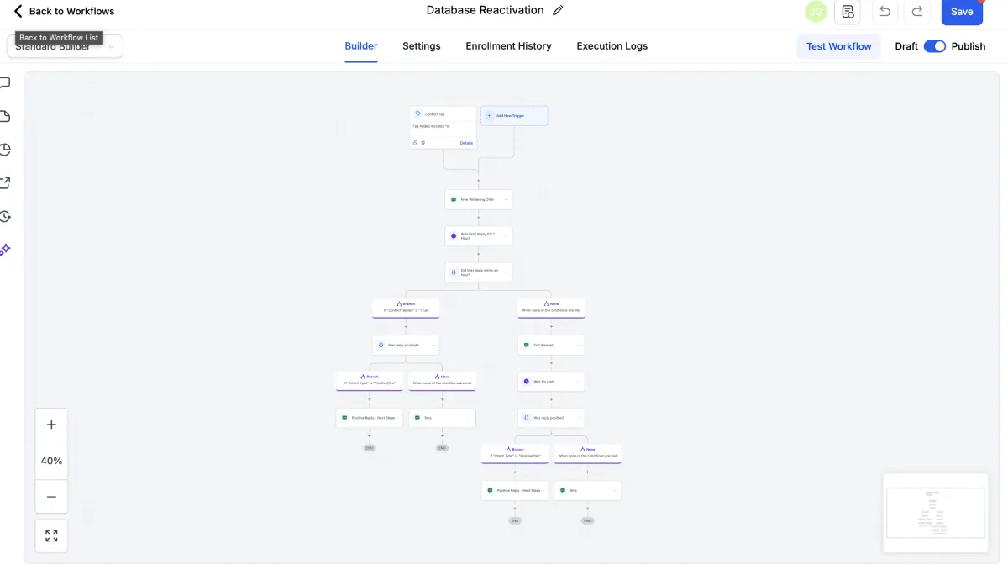The width and height of the screenshot is (1008, 570).
Task: Toggle the Draft/Publish switch
Action: (x=935, y=46)
